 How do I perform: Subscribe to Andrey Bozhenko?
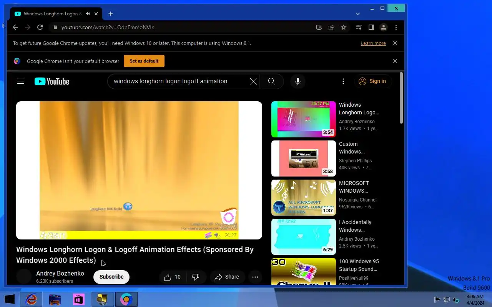click(111, 277)
